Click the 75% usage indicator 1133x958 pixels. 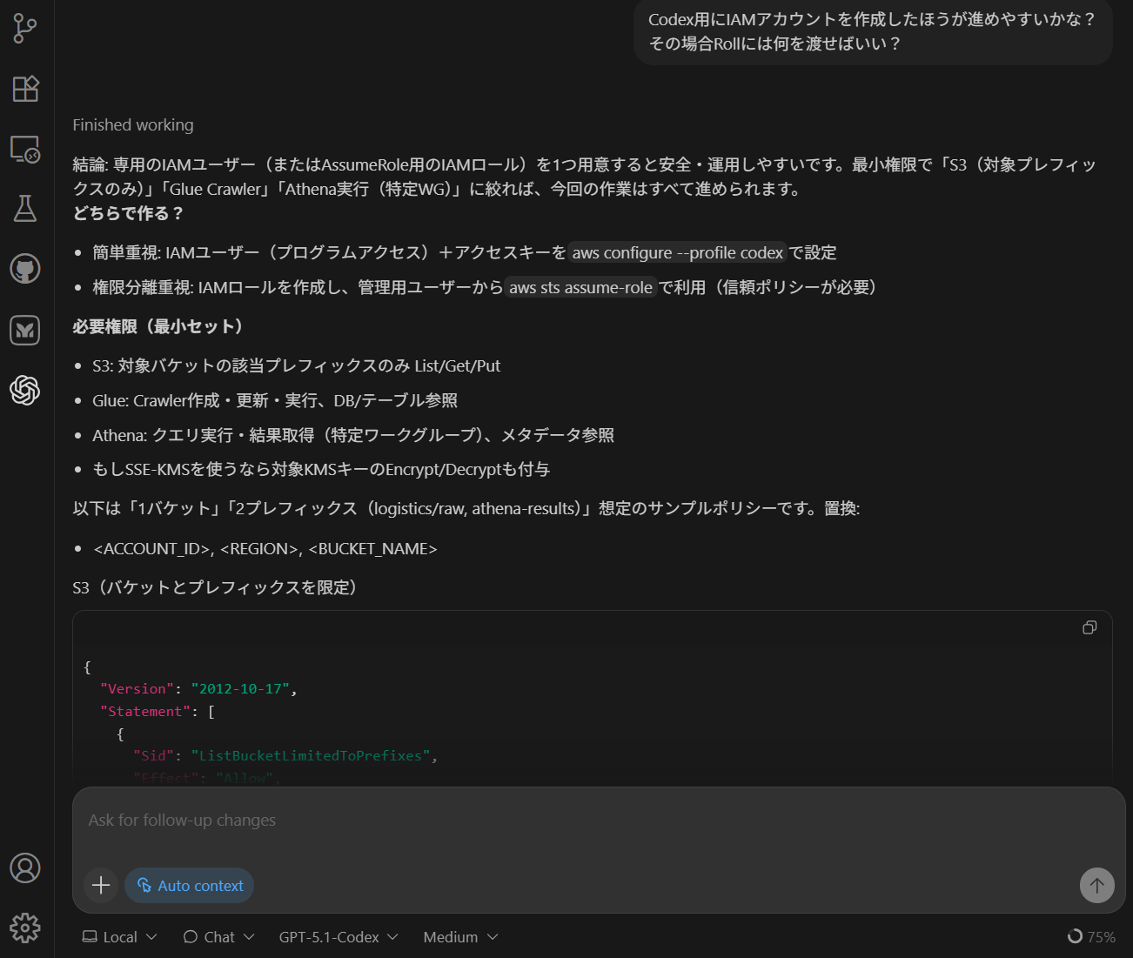point(1091,936)
